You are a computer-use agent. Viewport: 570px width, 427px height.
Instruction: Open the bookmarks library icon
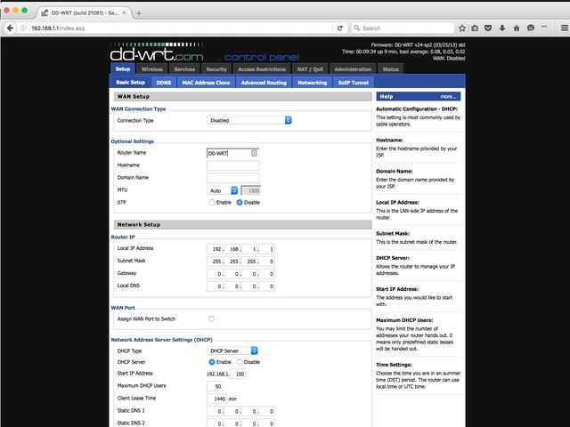475,28
